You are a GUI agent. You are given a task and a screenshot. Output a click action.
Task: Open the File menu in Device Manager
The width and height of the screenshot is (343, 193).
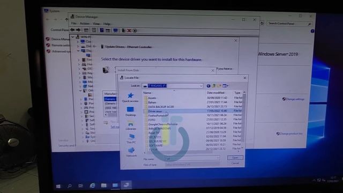74,24
